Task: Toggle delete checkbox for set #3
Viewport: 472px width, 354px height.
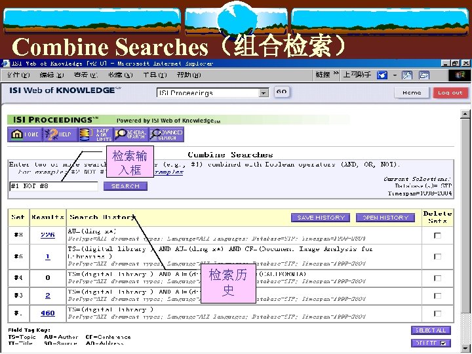Action: click(437, 296)
